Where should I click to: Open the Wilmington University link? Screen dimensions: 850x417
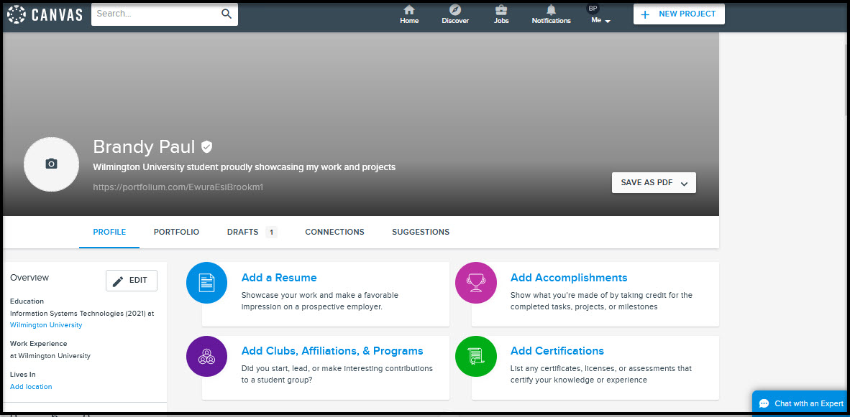pyautogui.click(x=46, y=325)
